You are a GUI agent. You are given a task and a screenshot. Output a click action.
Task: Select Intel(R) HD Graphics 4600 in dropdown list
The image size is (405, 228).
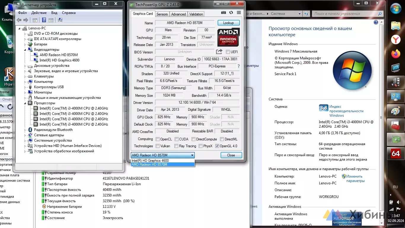pos(162,161)
